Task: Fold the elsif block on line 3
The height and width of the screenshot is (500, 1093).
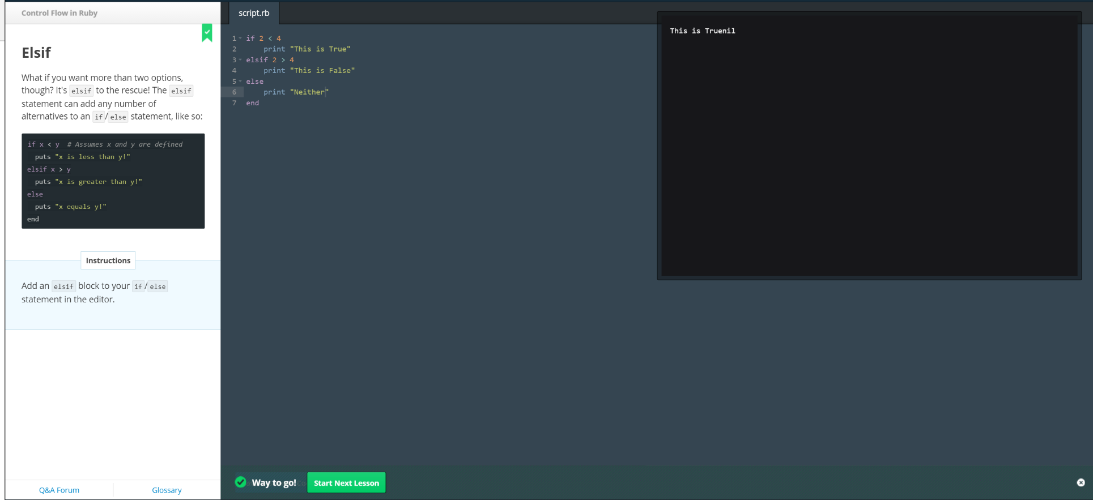Action: point(240,60)
